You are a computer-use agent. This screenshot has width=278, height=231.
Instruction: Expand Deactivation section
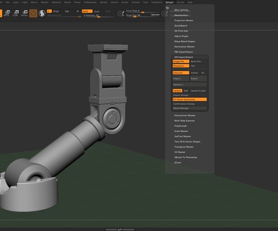181,15
